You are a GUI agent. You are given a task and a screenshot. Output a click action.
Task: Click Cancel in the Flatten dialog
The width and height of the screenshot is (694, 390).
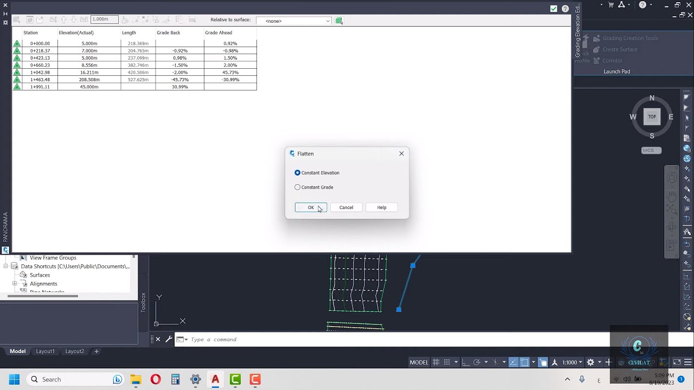(x=346, y=207)
